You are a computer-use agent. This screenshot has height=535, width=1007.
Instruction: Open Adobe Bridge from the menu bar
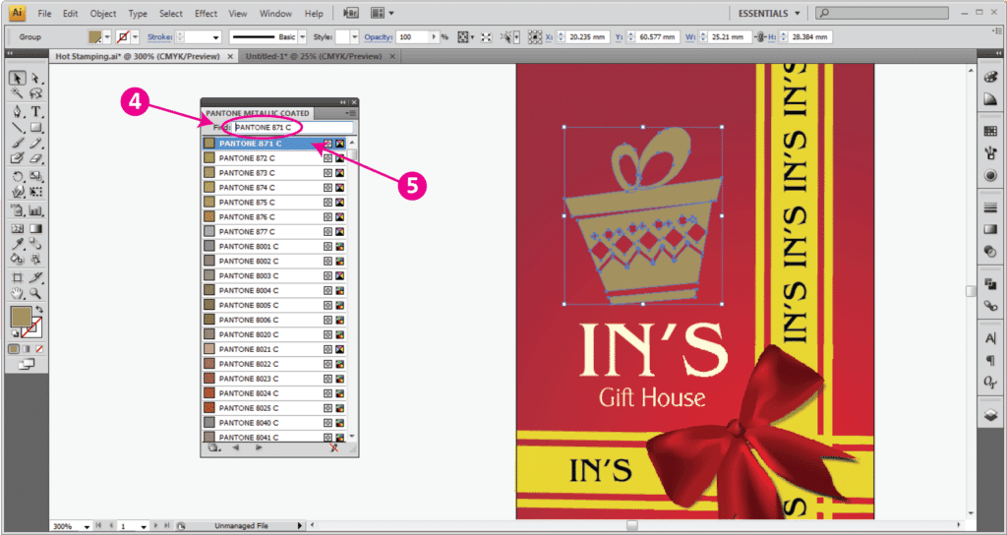(351, 14)
